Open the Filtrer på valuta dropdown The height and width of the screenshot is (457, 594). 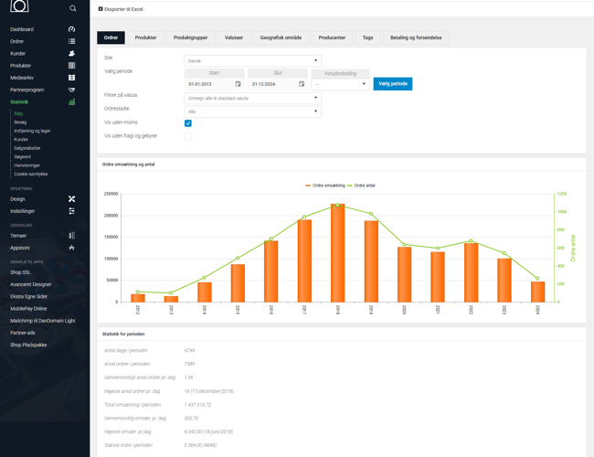point(252,98)
